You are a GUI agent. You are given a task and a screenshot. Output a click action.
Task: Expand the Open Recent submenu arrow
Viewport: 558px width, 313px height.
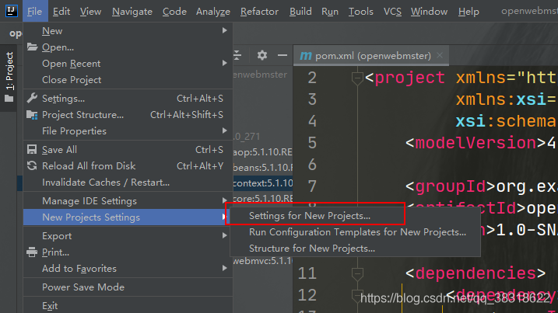coord(225,63)
